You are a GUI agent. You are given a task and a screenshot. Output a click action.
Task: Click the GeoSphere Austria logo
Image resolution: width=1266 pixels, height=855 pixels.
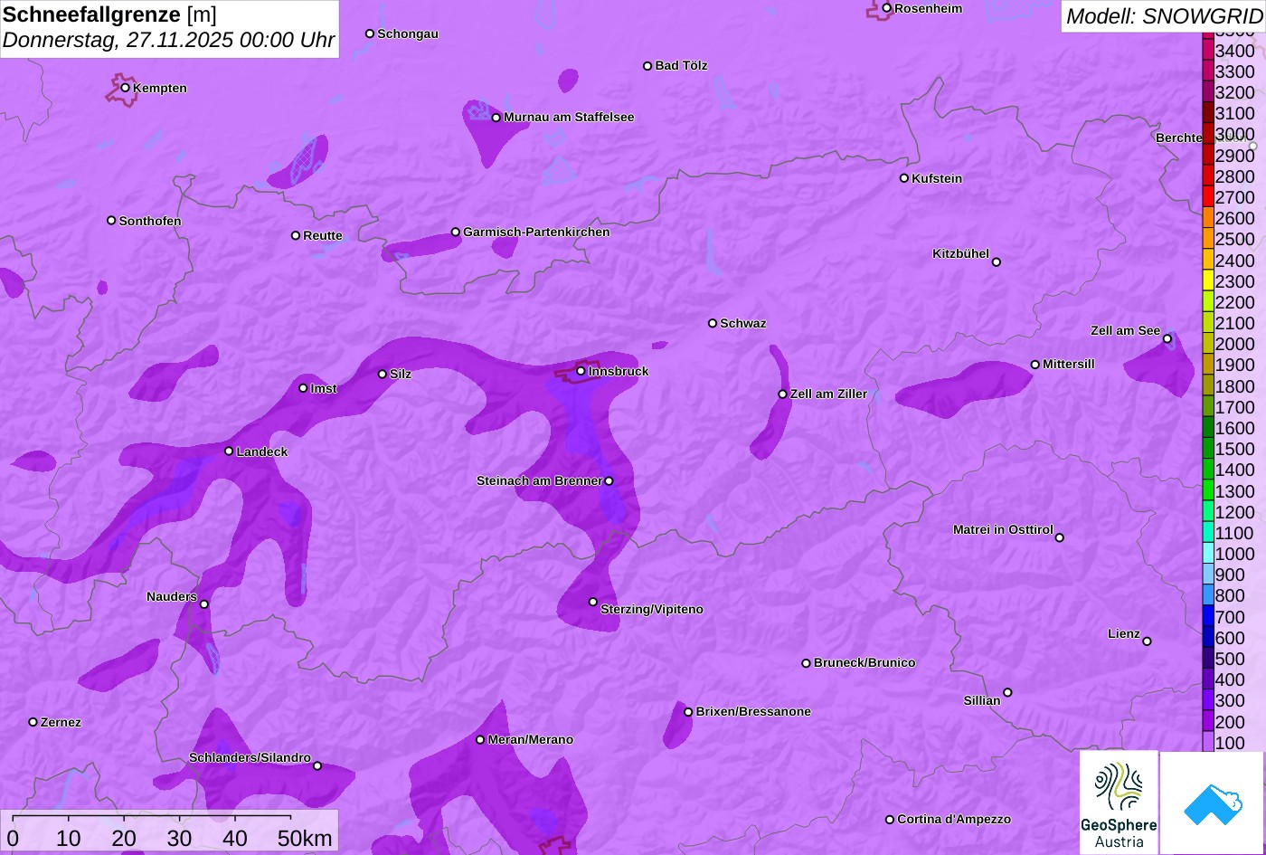pyautogui.click(x=1119, y=802)
